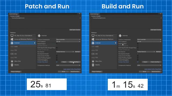
Task: Click Build Settings tab in right window
Action: 94,14
